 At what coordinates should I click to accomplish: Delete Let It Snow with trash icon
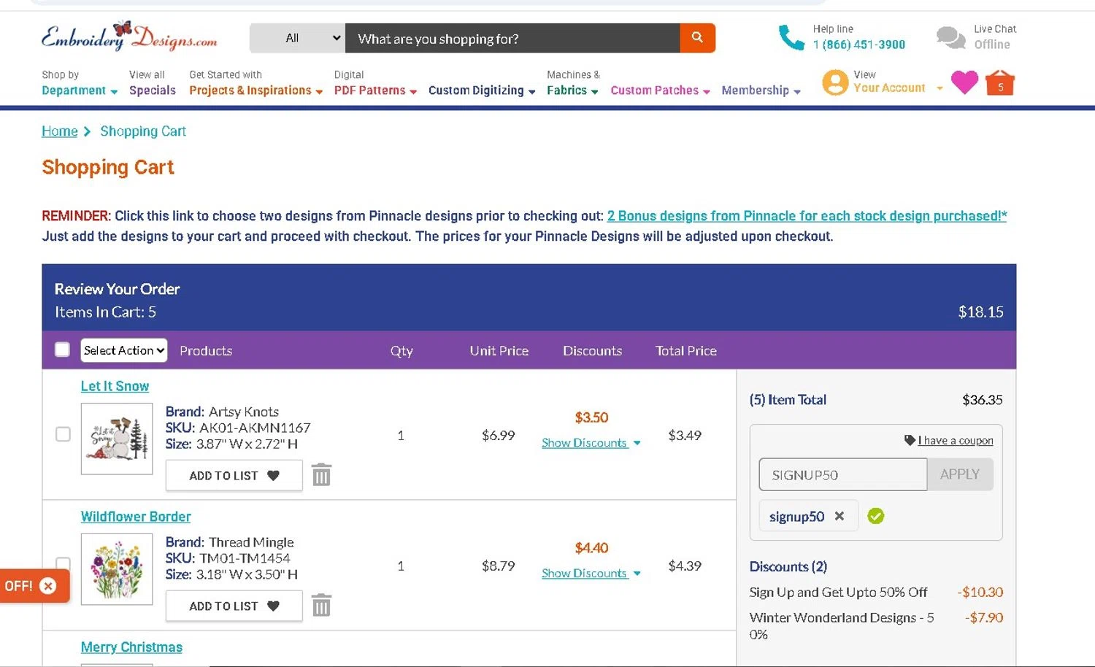click(321, 475)
